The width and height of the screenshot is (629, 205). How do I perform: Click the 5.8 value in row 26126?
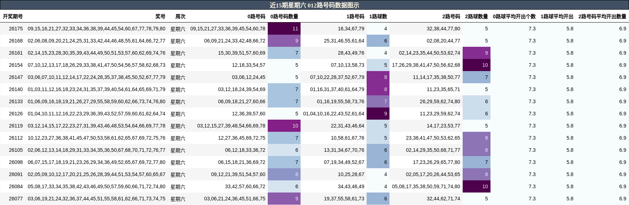coord(570,114)
